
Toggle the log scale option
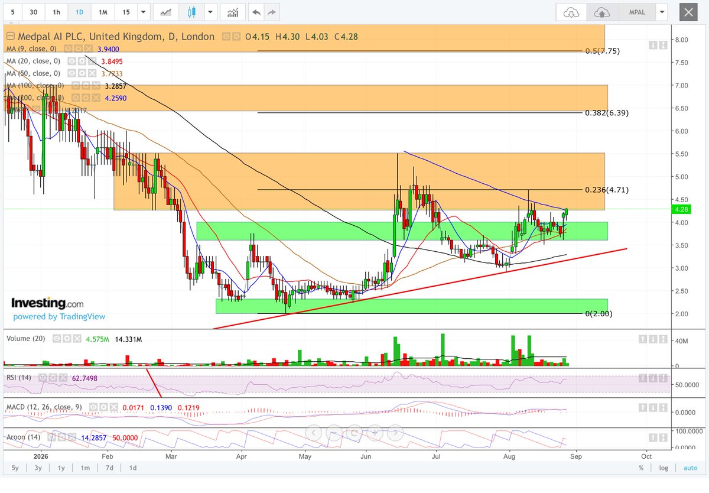coord(664,468)
